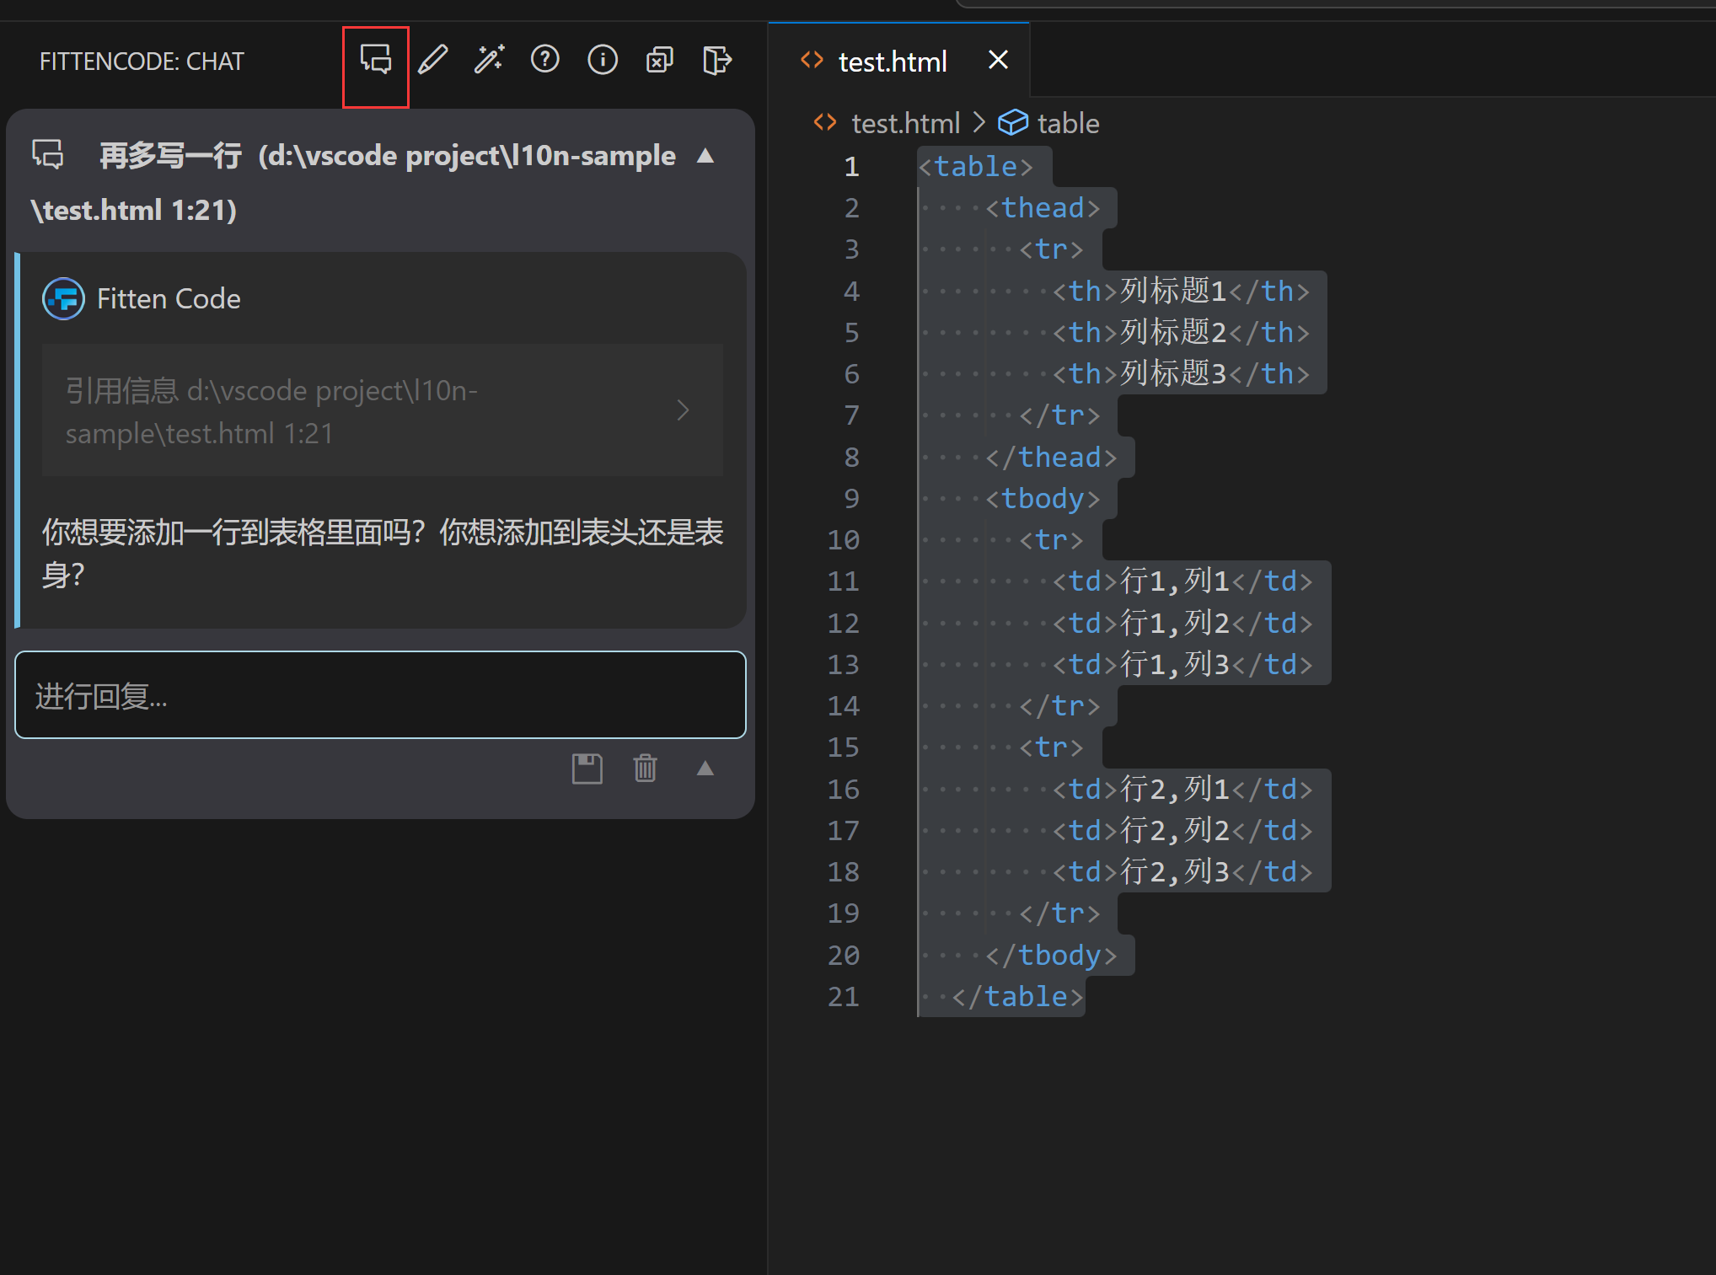Viewport: 1716px width, 1275px height.
Task: Select the edit pencil icon in toolbar
Action: [432, 60]
